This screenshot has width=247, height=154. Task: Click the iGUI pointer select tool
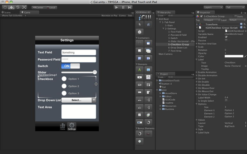click(x=140, y=24)
